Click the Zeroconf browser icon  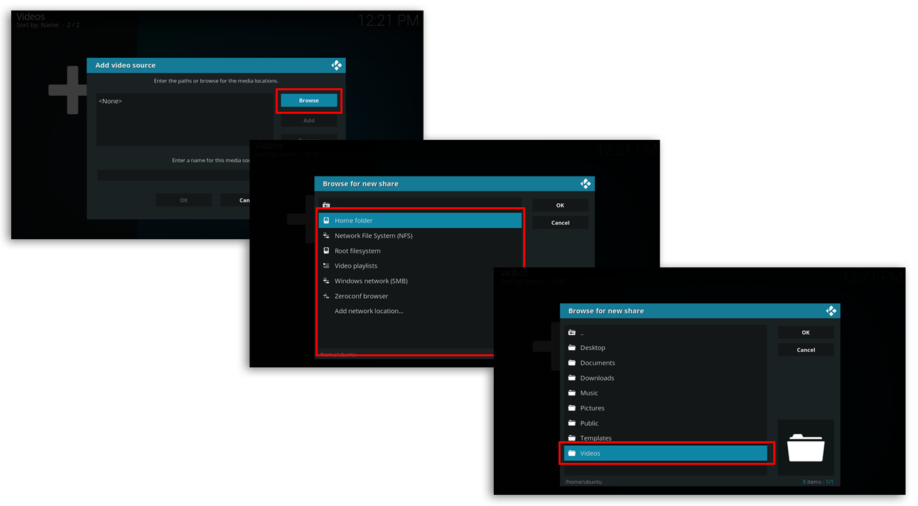(327, 295)
